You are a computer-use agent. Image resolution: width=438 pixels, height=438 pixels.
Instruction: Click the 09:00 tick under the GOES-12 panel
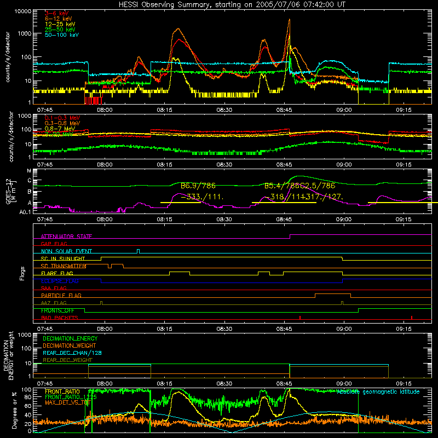(x=344, y=220)
